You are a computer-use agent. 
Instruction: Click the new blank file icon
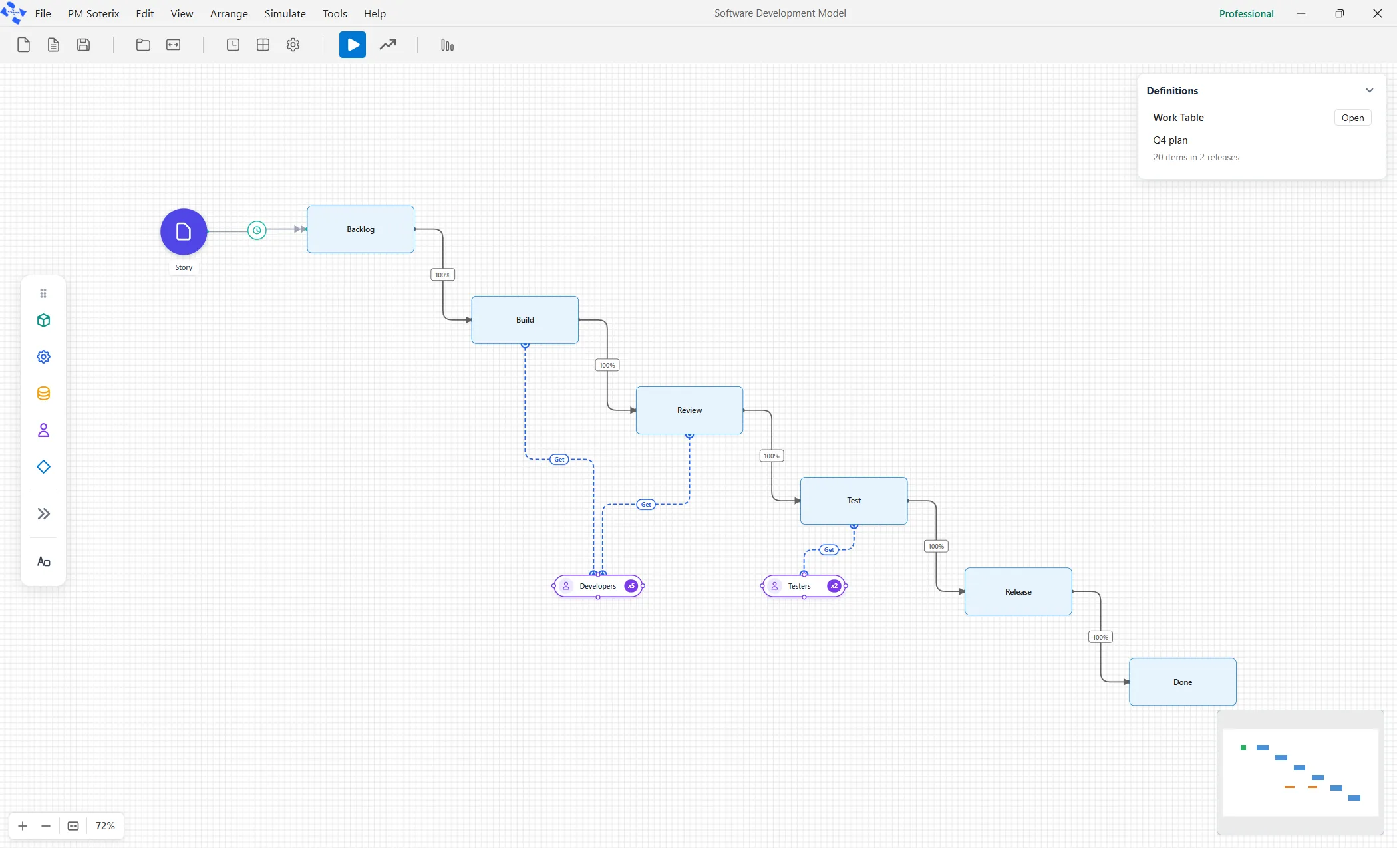click(23, 45)
